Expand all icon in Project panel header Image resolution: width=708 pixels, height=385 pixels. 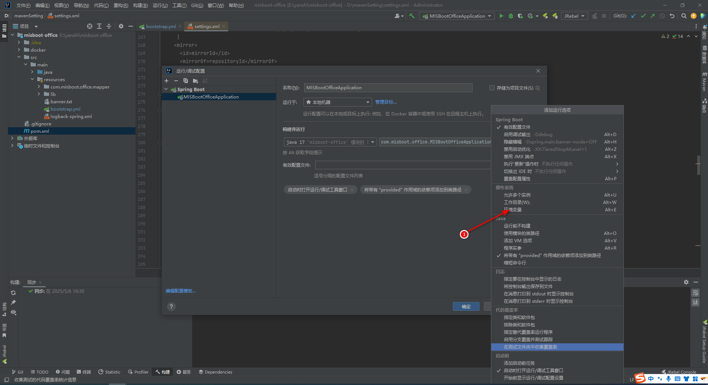(99, 26)
